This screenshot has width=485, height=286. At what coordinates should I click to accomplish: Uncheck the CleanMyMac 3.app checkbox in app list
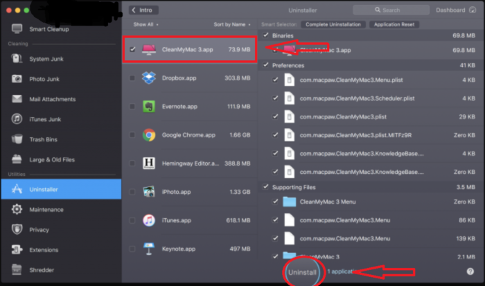(x=132, y=49)
